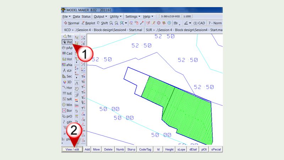Open the Utility menu
The height and width of the screenshot is (160, 284).
tap(116, 16)
